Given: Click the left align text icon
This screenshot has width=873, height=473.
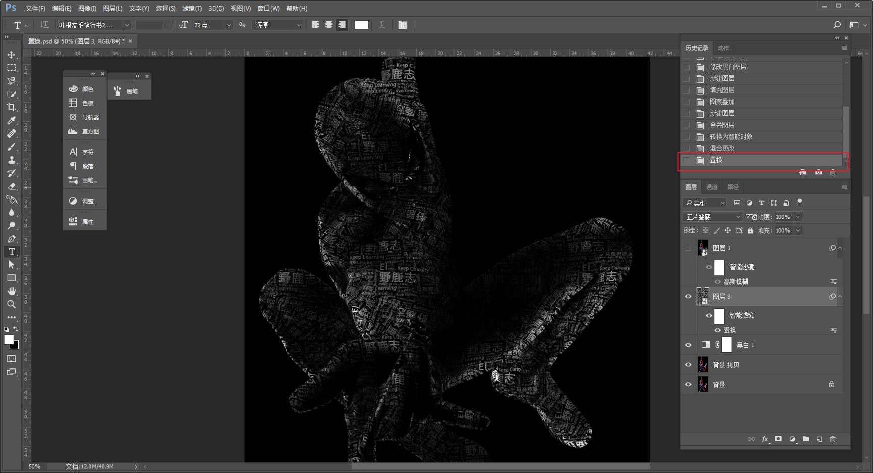Looking at the screenshot, I should point(316,25).
